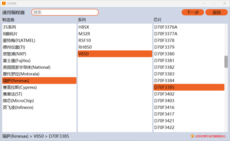Select 爱特梅尔(ATMEL) manufacturer
The height and width of the screenshot is (141, 230).
[19, 40]
